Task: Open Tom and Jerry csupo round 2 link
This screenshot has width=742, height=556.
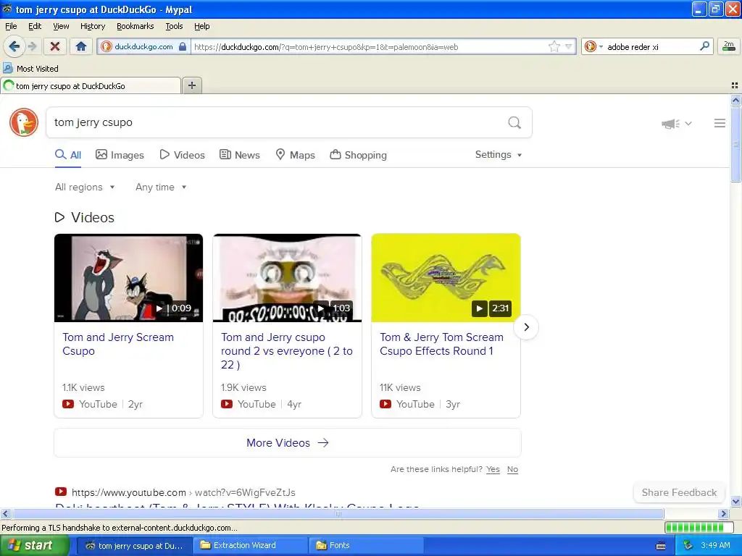Action: 287,351
